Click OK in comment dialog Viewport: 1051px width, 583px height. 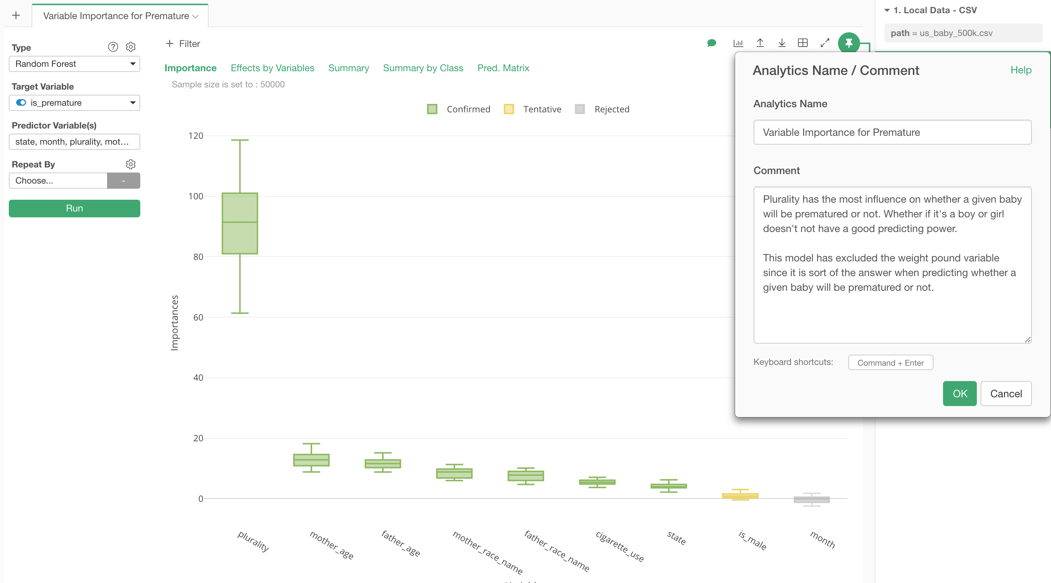(959, 393)
